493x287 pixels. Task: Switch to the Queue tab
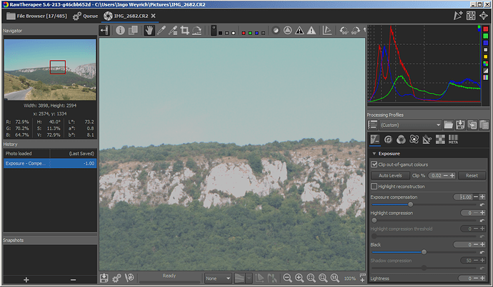pyautogui.click(x=86, y=15)
